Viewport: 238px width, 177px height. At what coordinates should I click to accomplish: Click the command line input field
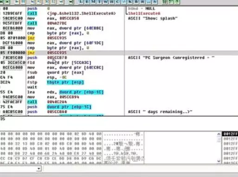click(141, 169)
